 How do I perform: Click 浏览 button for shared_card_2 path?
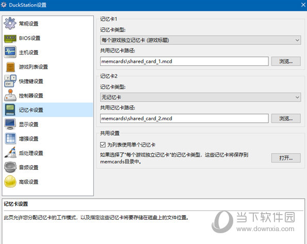click(286, 119)
